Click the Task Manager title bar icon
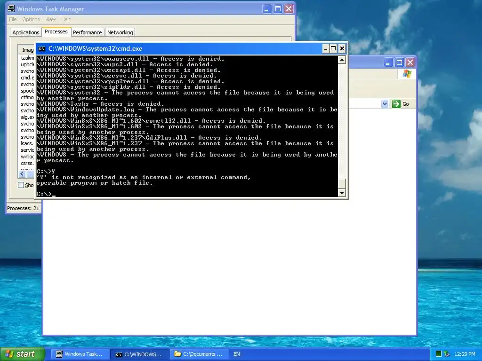482x361 pixels. coord(11,8)
